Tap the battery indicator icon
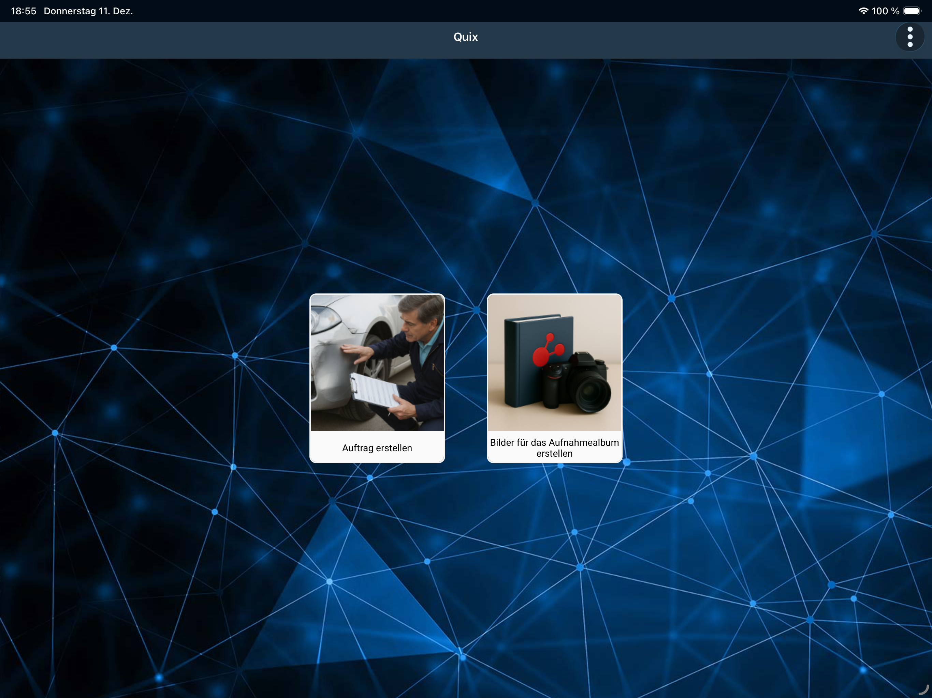The image size is (932, 698). click(913, 11)
